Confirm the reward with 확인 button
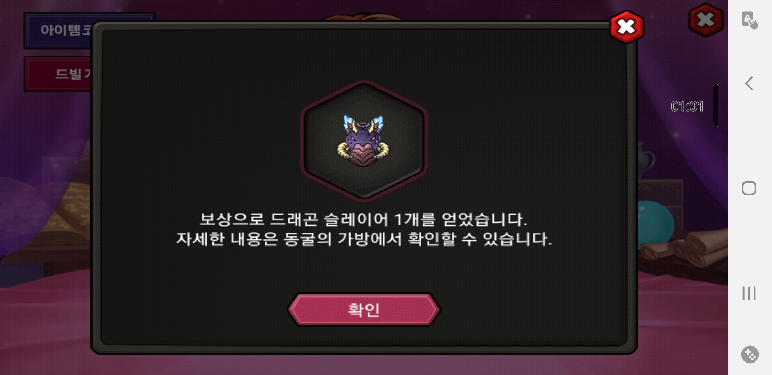The height and width of the screenshot is (375, 772). click(364, 309)
